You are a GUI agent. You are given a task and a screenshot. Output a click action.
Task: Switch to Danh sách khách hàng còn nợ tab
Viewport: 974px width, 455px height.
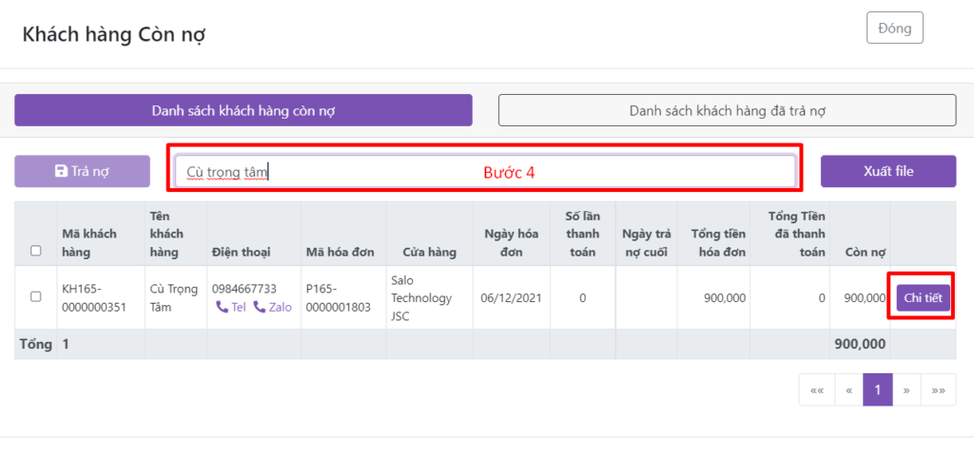point(243,110)
